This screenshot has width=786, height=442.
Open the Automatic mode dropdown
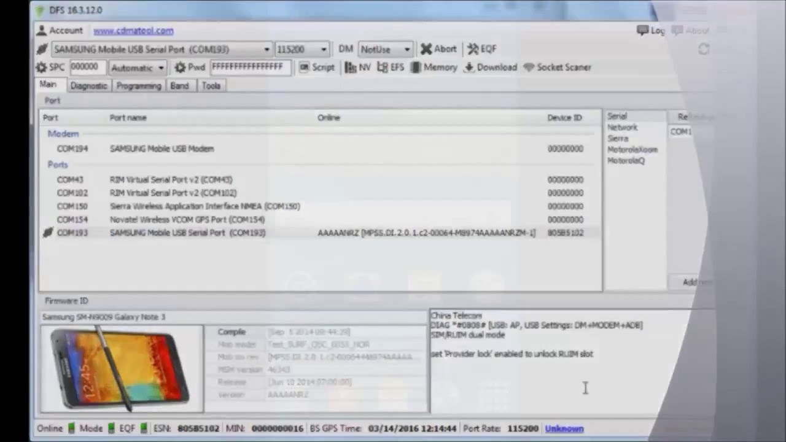click(x=138, y=68)
